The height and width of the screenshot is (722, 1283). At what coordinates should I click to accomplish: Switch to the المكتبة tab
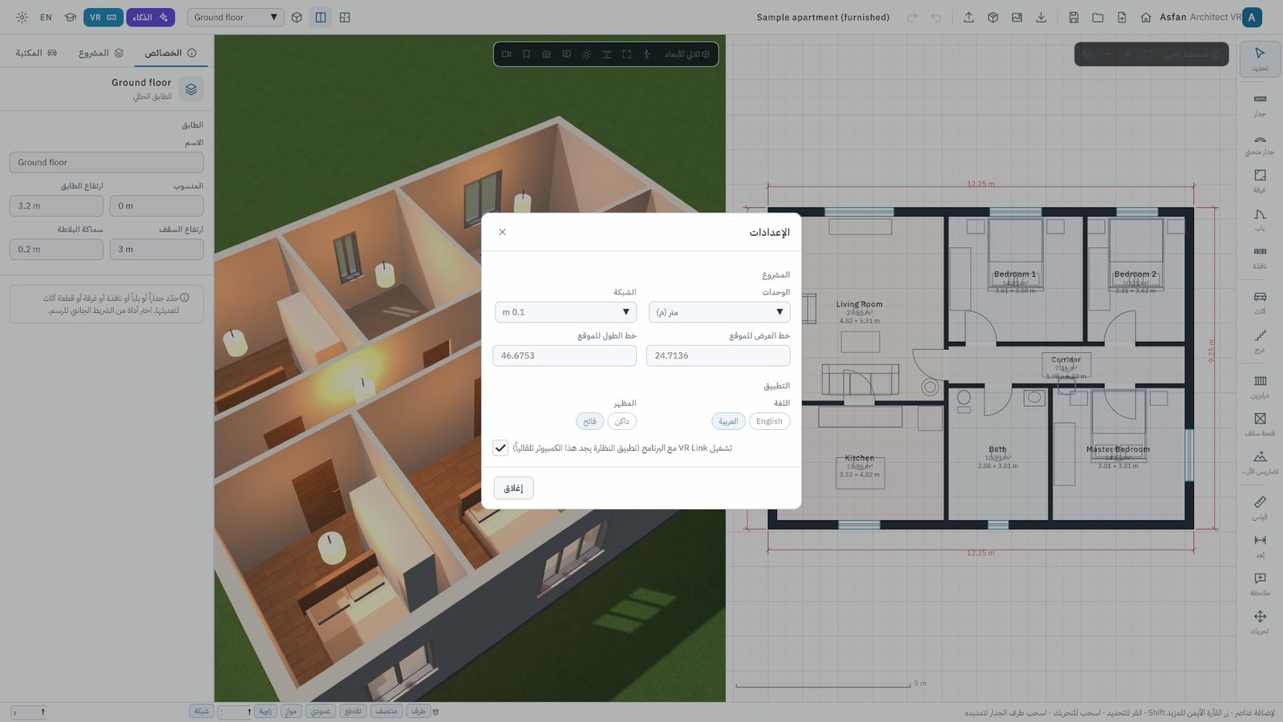coord(36,53)
